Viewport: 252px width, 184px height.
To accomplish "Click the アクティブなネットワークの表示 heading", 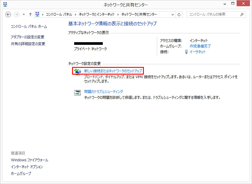I will (x=89, y=33).
